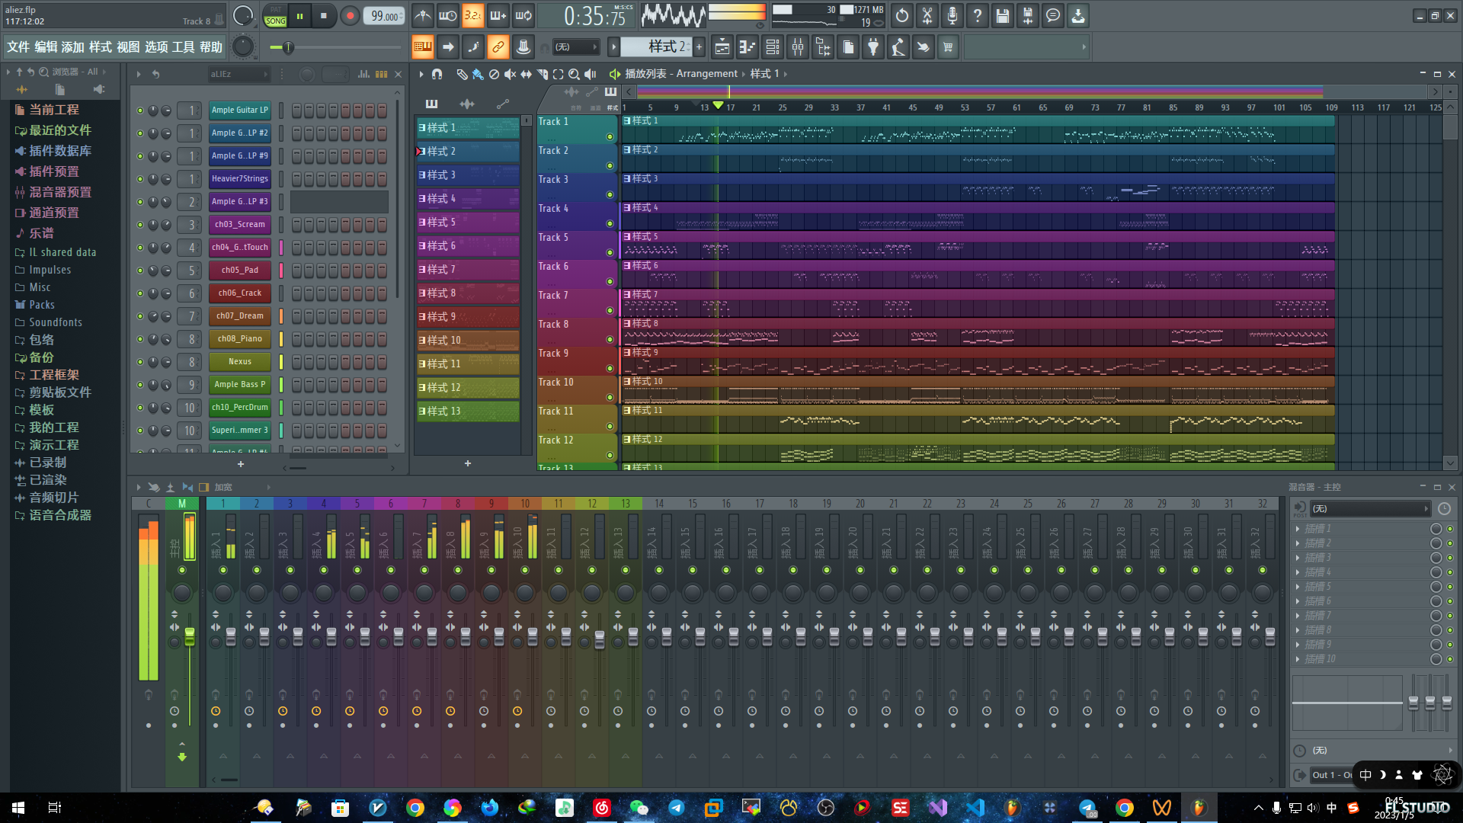The width and height of the screenshot is (1463, 823).
Task: Open the Channel Rack view icon
Action: 773,47
